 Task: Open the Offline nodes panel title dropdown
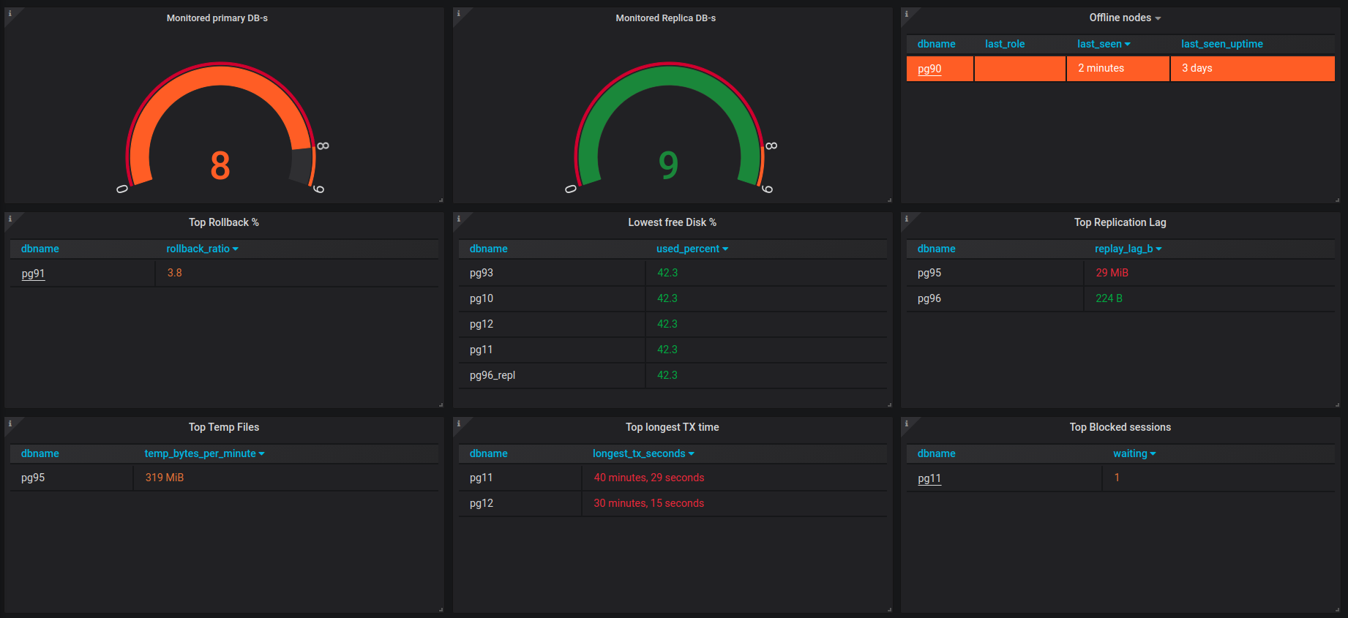coord(1124,18)
